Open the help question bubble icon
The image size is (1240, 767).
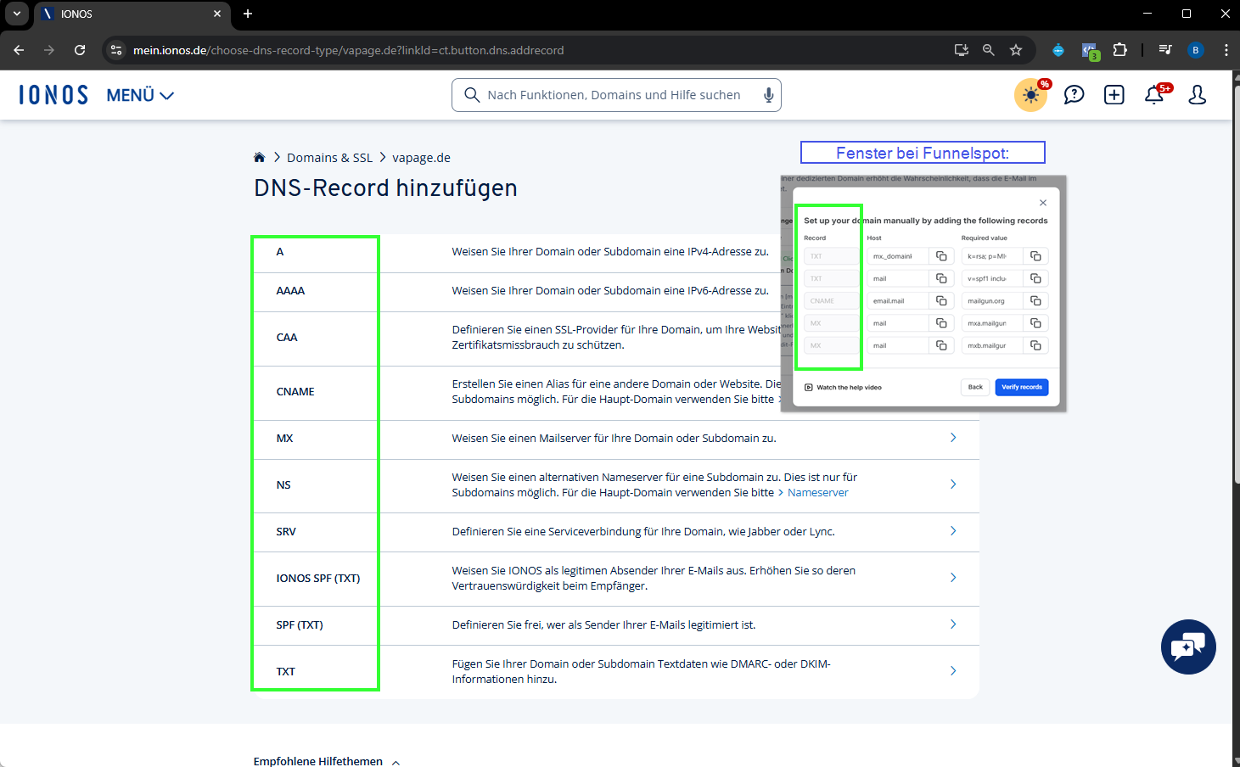[x=1074, y=95]
